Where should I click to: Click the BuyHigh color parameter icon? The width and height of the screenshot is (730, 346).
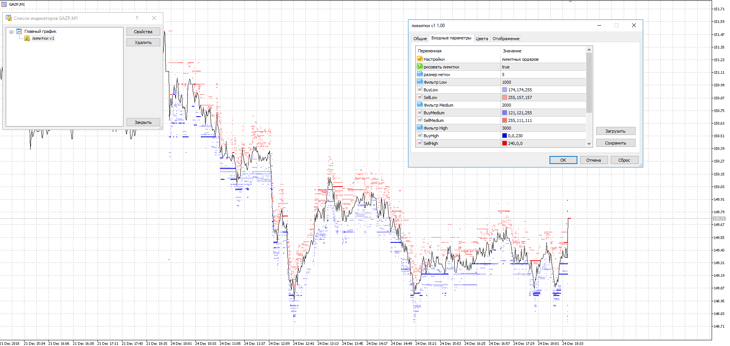point(419,136)
